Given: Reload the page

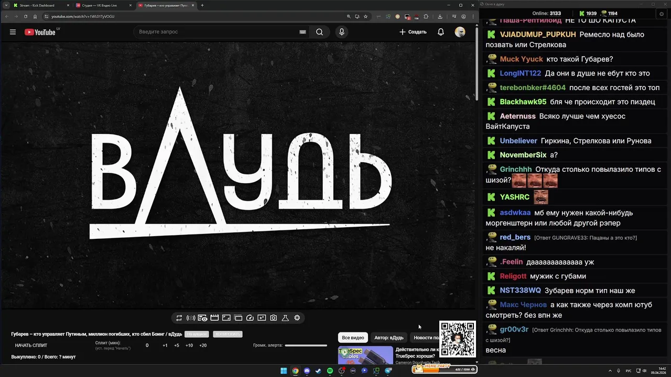Looking at the screenshot, I should pyautogui.click(x=25, y=16).
